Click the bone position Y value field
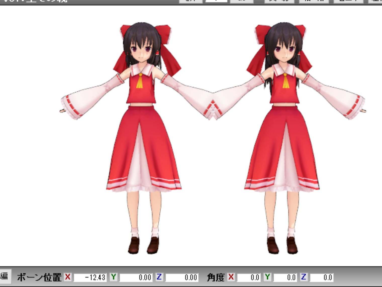This screenshot has height=287, width=382. tap(136, 277)
